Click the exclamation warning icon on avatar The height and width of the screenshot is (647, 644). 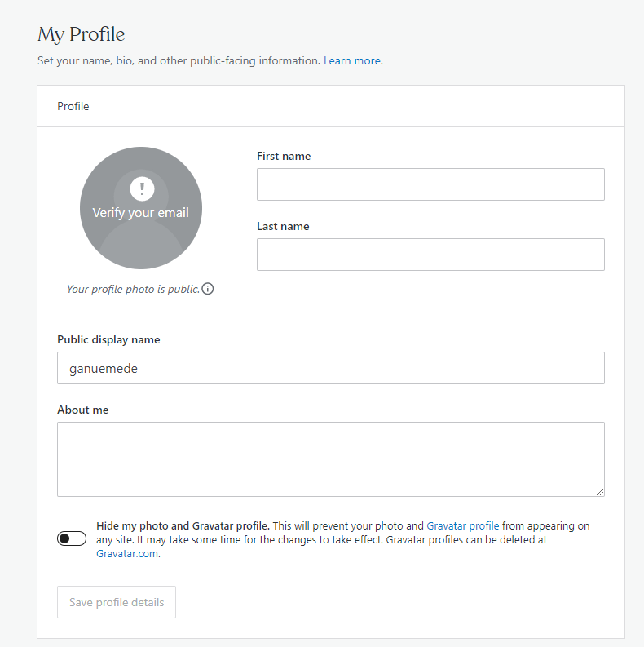coord(142,188)
